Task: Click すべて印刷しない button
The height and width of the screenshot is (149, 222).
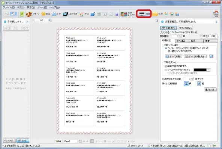Action: [x=195, y=56]
